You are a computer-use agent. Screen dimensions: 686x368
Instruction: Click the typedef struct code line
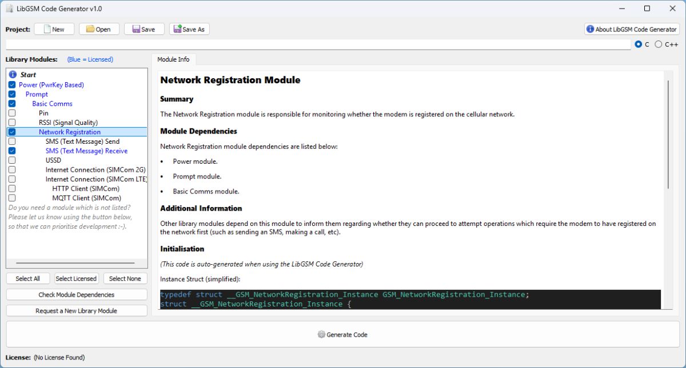[x=345, y=294]
